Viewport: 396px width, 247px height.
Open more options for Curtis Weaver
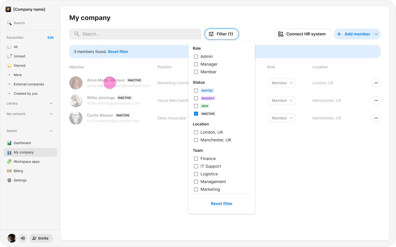376,118
